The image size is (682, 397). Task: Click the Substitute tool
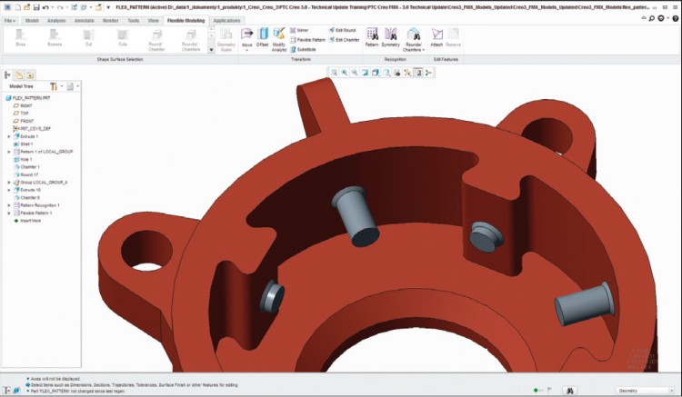pyautogui.click(x=305, y=49)
